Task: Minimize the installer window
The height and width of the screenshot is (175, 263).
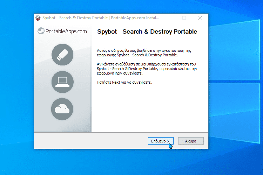Action: (x=168, y=18)
